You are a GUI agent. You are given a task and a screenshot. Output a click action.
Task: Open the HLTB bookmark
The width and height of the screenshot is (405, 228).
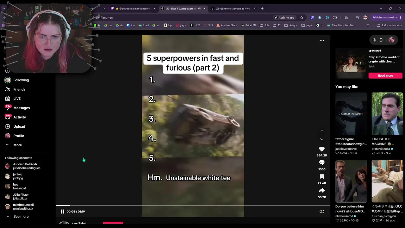195,25
